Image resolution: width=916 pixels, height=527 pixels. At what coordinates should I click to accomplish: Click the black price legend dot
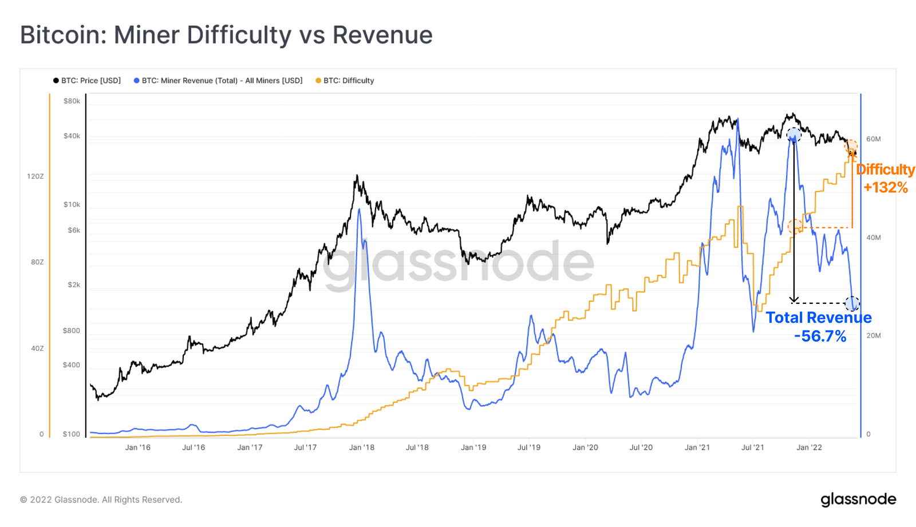coord(56,81)
